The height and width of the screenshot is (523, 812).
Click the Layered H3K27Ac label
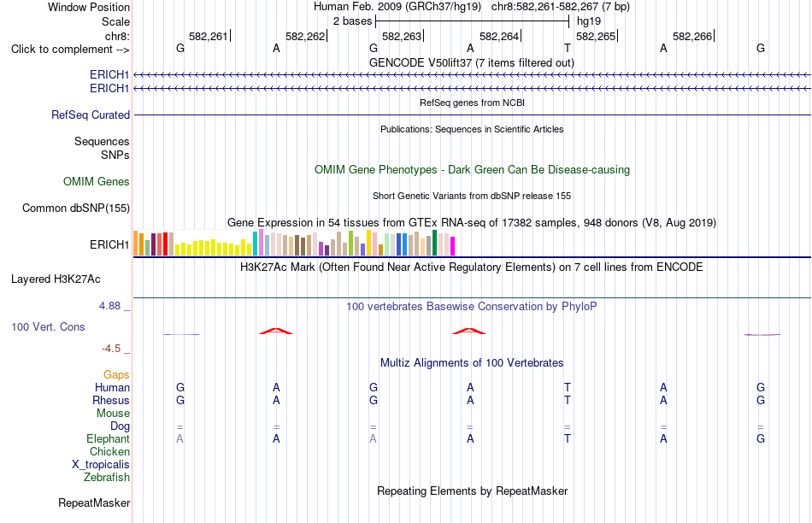[56, 279]
